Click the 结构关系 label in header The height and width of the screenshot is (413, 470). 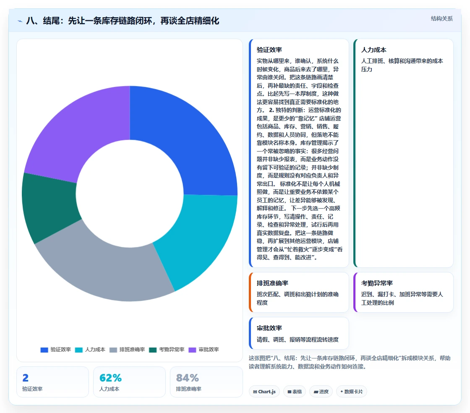(441, 18)
